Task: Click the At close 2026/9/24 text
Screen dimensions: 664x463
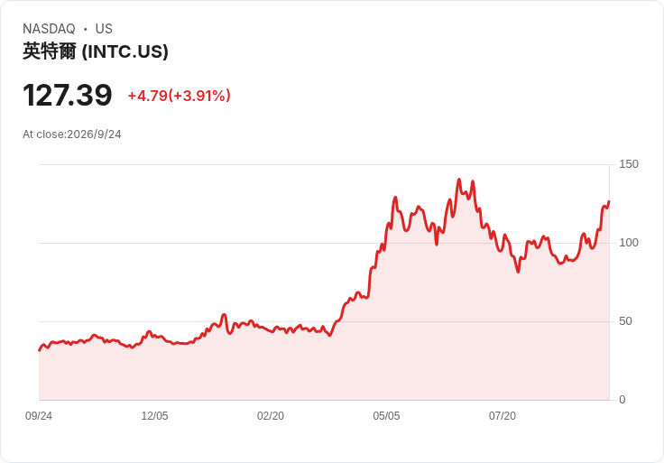Action: 72,134
